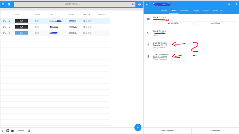Expand the actions menu for invoice 1108
This screenshot has height=134, width=239.
pyautogui.click(x=9, y=27)
